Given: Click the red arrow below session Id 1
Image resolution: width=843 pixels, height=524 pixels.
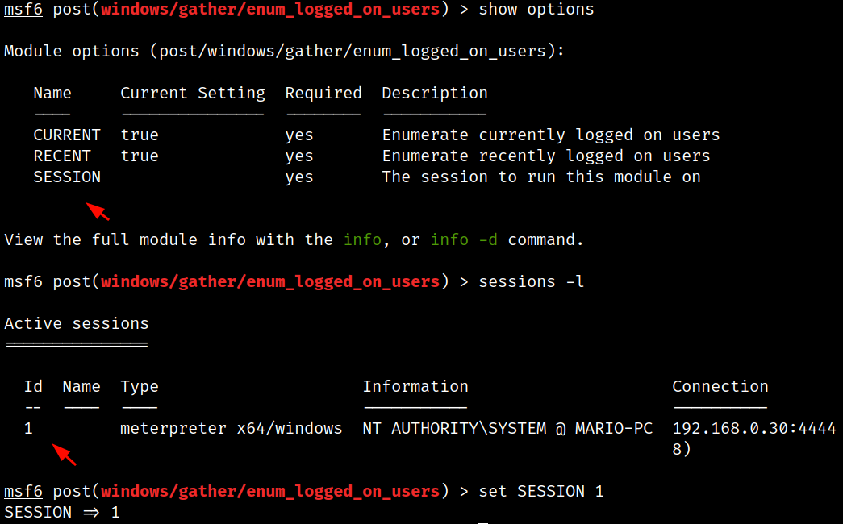Looking at the screenshot, I should [64, 454].
